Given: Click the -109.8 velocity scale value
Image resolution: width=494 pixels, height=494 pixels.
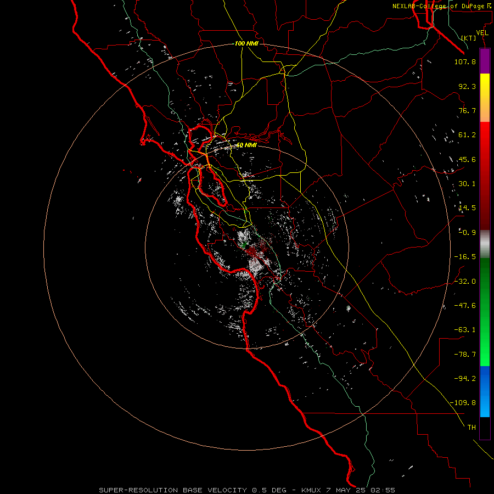Looking at the screenshot, I should coord(463,403).
